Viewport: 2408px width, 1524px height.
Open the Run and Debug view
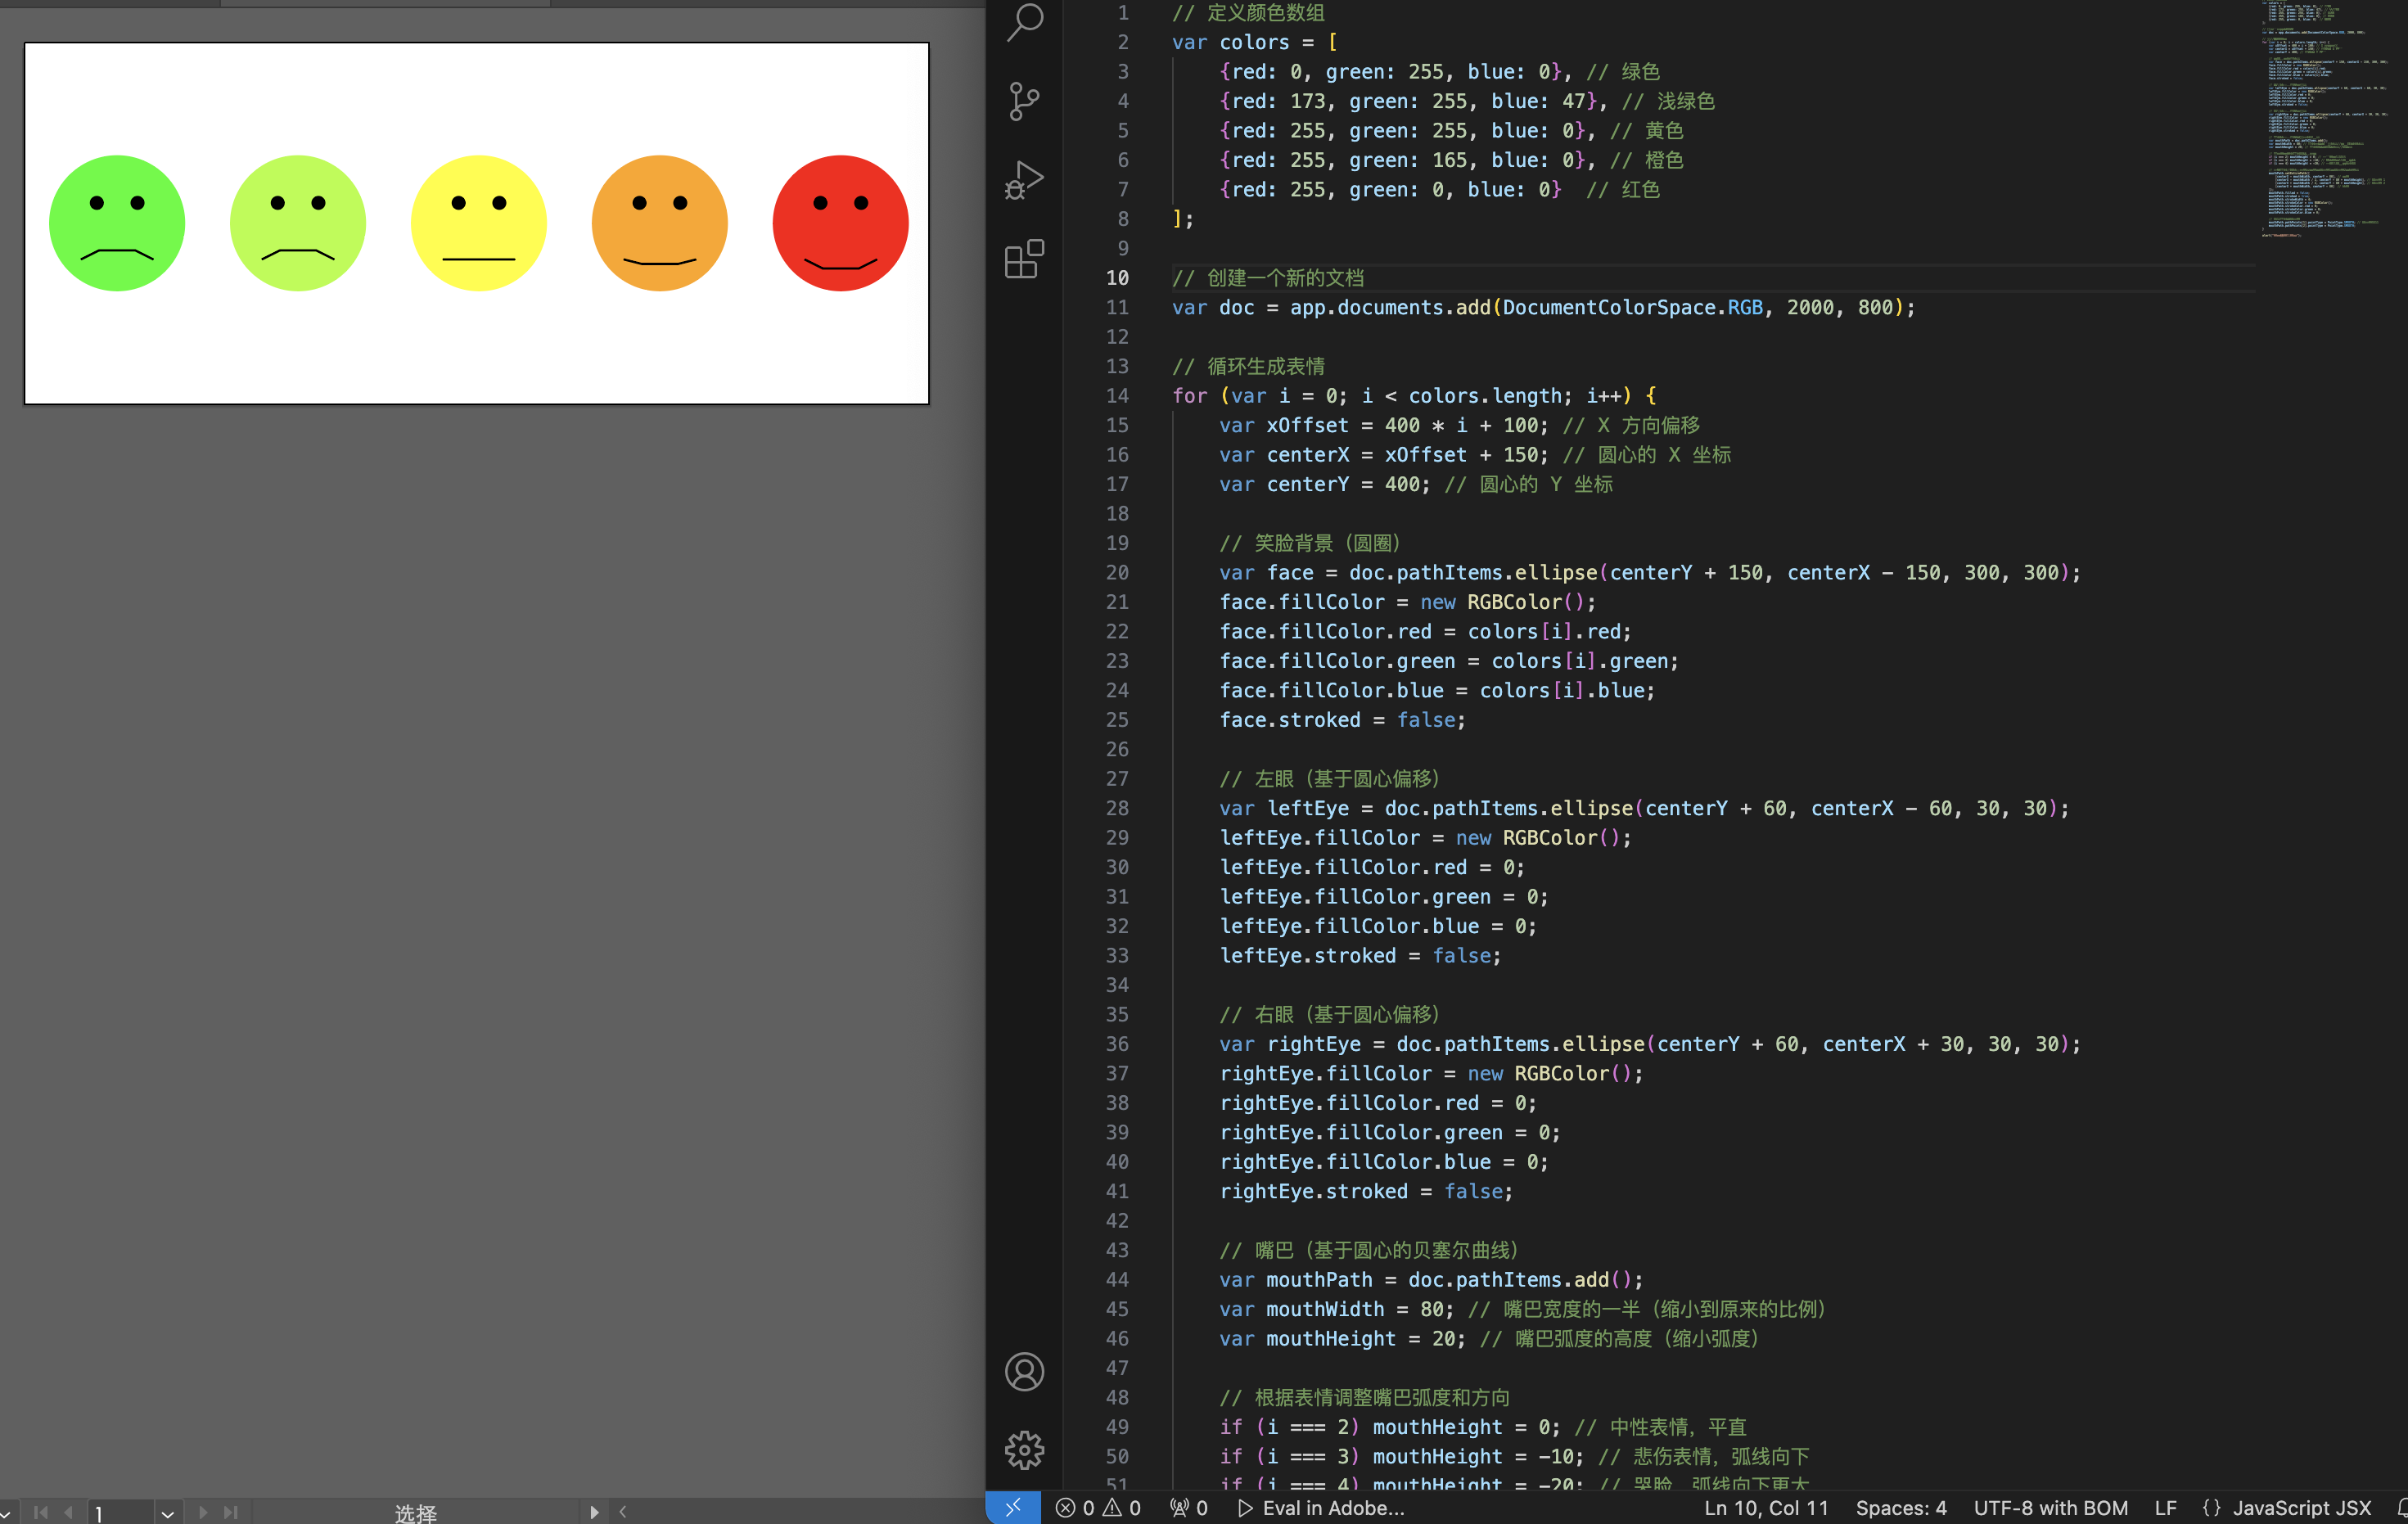[x=1024, y=180]
